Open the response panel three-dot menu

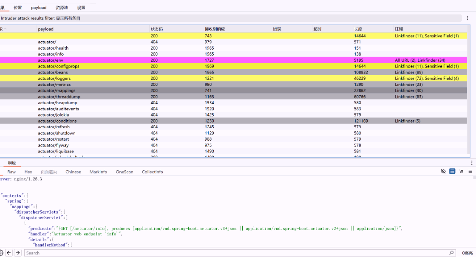point(471,163)
